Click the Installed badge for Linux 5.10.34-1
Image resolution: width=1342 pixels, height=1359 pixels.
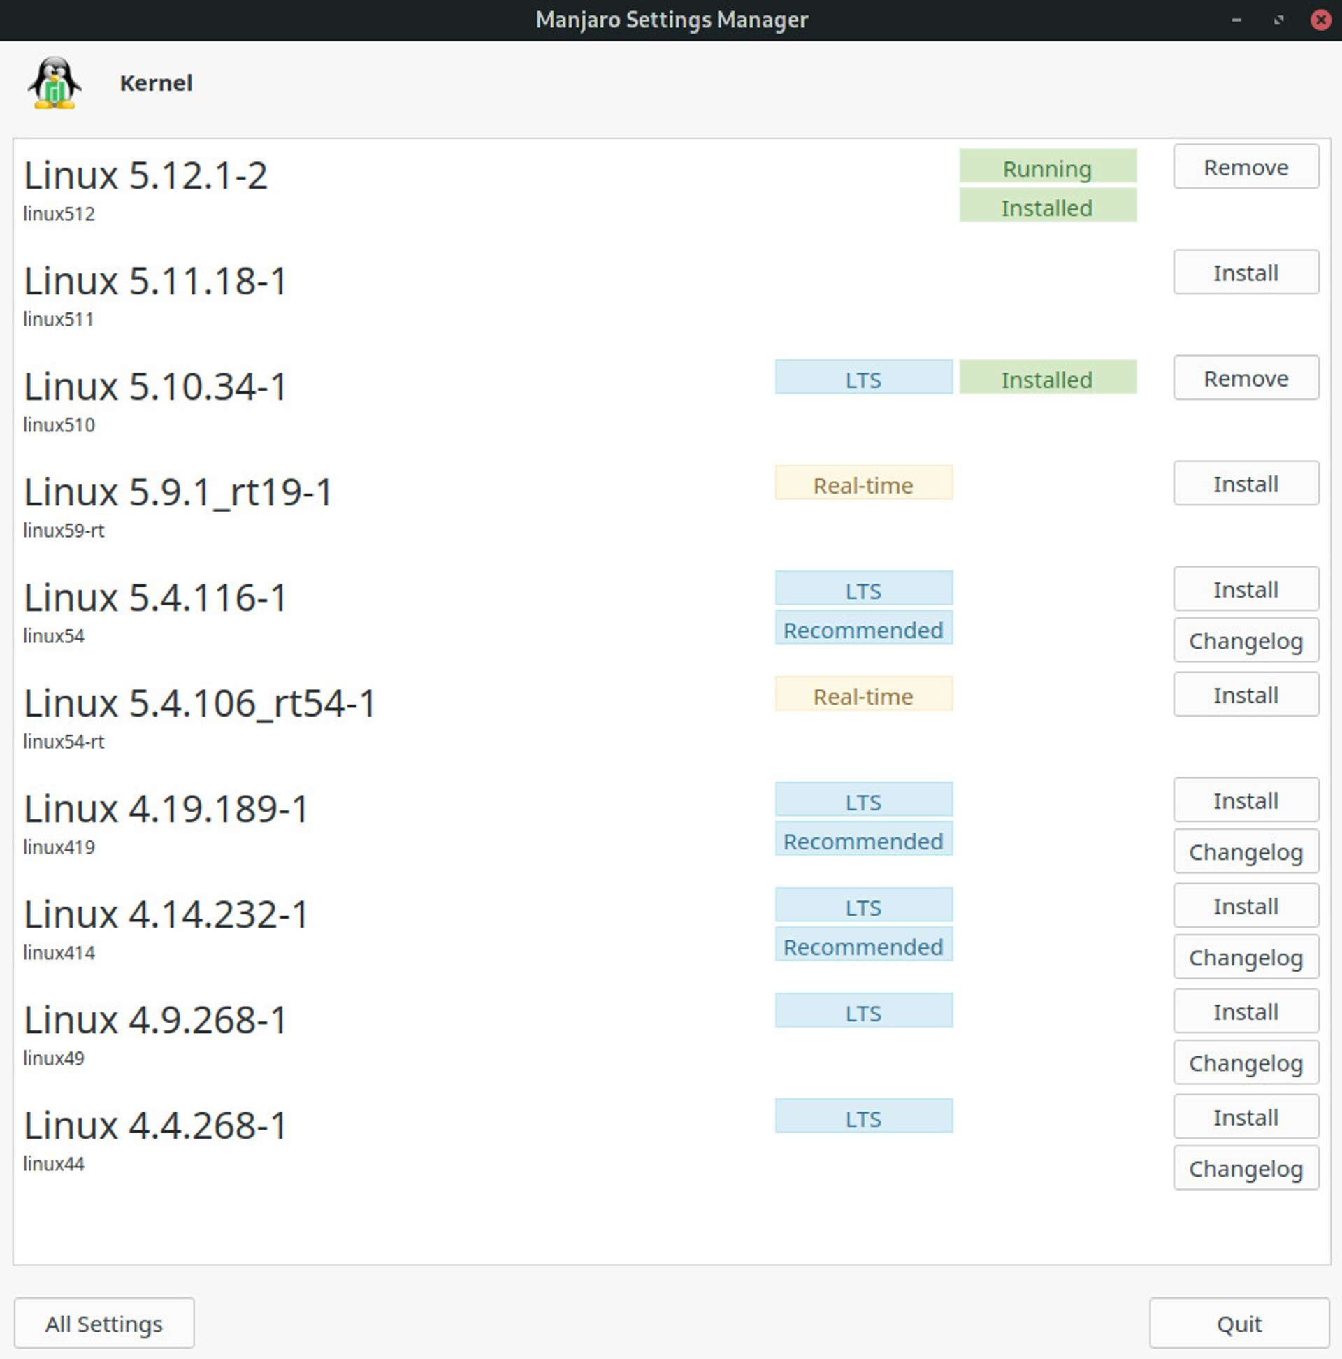coord(1047,377)
